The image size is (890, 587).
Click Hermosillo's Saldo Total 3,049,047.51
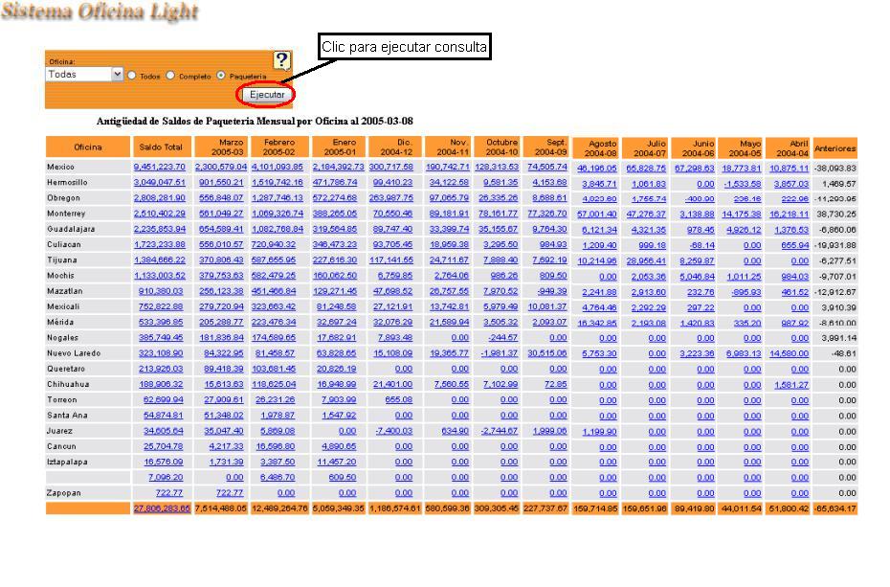pos(160,182)
